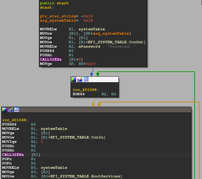Click systemTable operand in first MOVRELw

[x=92, y=29]
